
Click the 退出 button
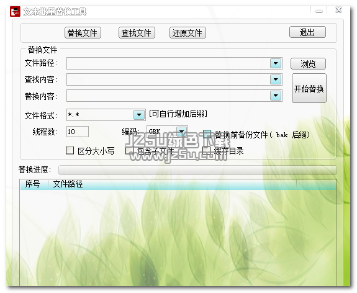point(307,32)
